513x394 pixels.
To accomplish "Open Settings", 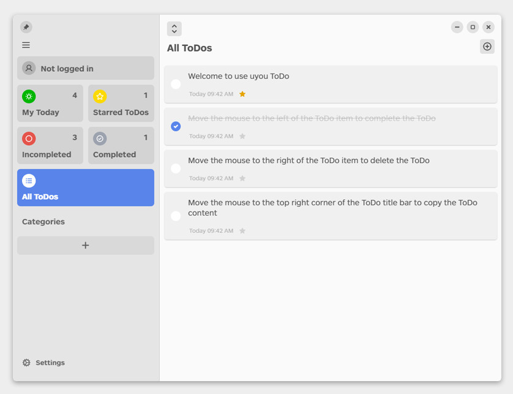I will click(x=43, y=363).
